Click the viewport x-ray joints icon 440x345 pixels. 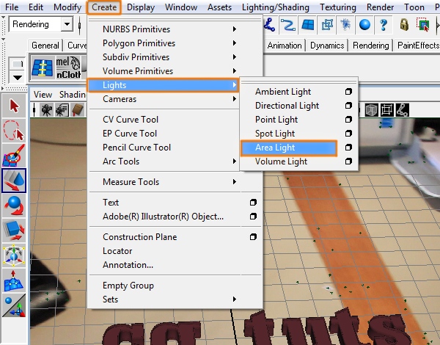403,110
